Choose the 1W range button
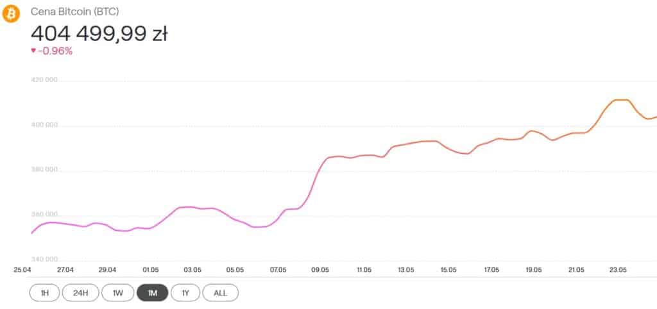The height and width of the screenshot is (309, 657). tap(118, 293)
